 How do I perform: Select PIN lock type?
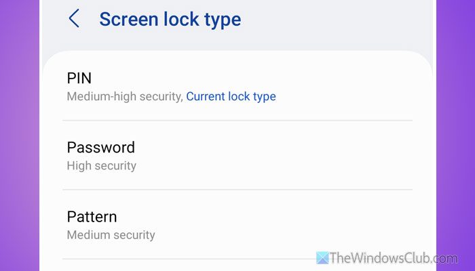[x=237, y=87]
